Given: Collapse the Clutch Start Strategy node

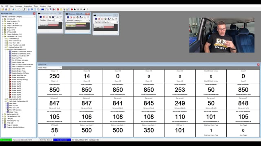Looking at the screenshot, I should (x=5, y=49).
